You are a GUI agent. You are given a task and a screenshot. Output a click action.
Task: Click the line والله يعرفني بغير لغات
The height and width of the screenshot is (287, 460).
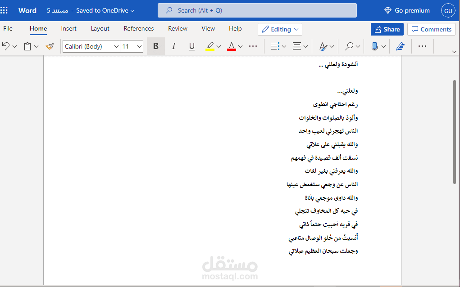pos(331,171)
